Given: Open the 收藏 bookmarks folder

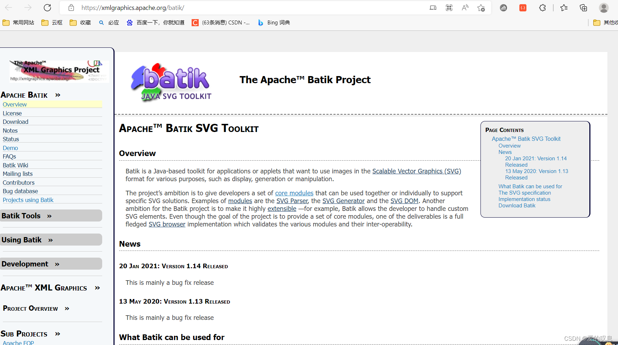Looking at the screenshot, I should 80,23.
